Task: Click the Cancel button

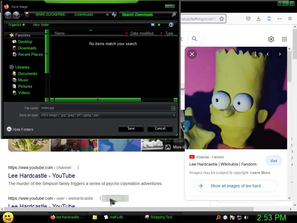Action: pos(160,128)
